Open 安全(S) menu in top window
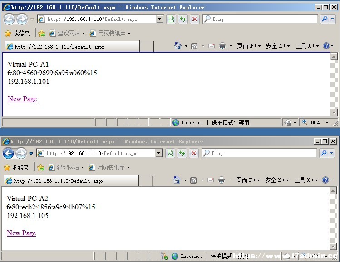 278,46
